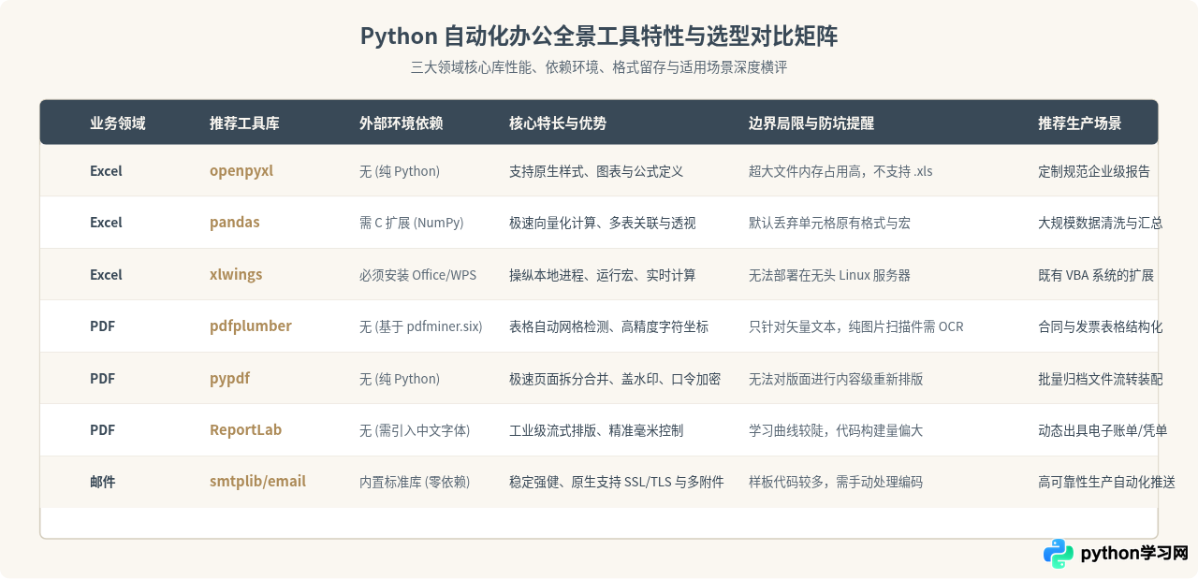Click the '推荐工具库' column header
1198x579 pixels.
click(244, 123)
